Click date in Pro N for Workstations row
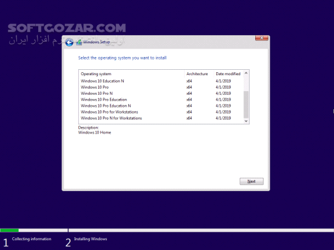334x250 pixels. [223, 118]
